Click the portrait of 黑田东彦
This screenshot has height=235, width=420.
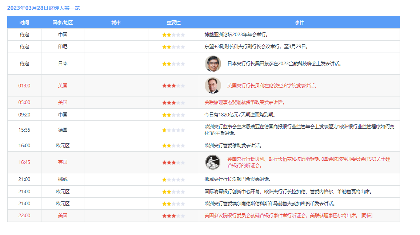(x=213, y=63)
